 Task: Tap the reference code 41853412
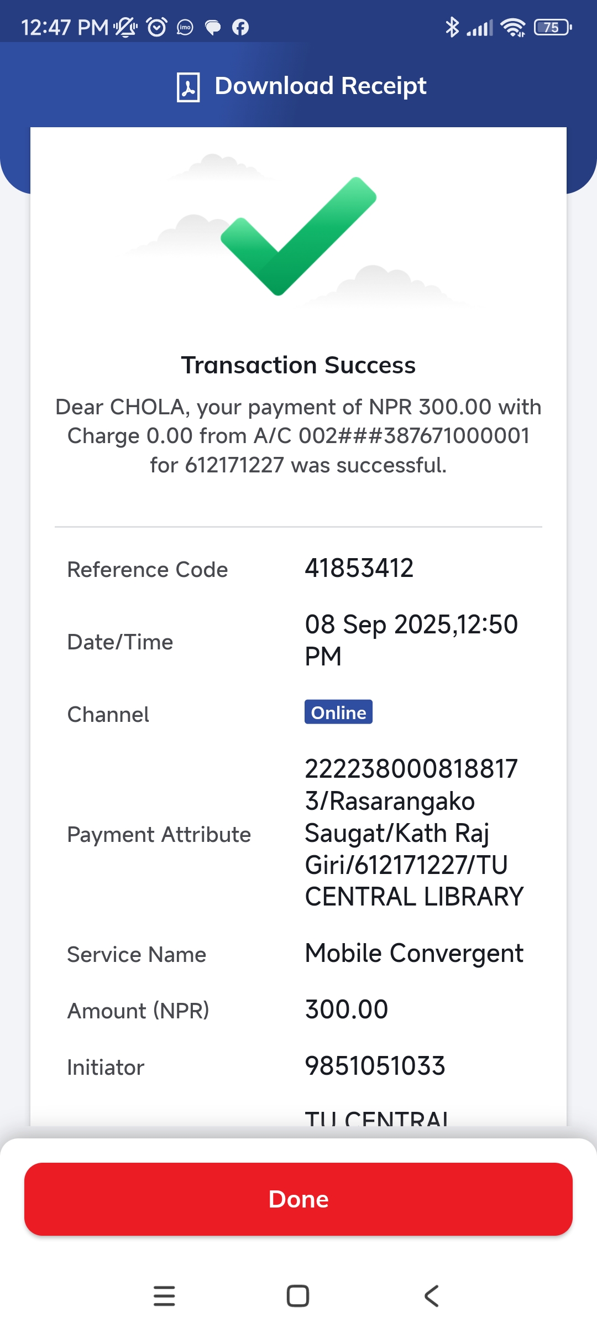pyautogui.click(x=359, y=568)
